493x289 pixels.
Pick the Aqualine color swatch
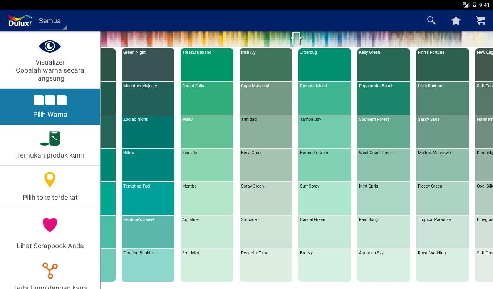point(207,232)
